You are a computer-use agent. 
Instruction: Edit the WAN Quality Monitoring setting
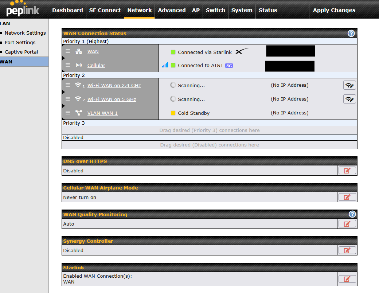[347, 224]
